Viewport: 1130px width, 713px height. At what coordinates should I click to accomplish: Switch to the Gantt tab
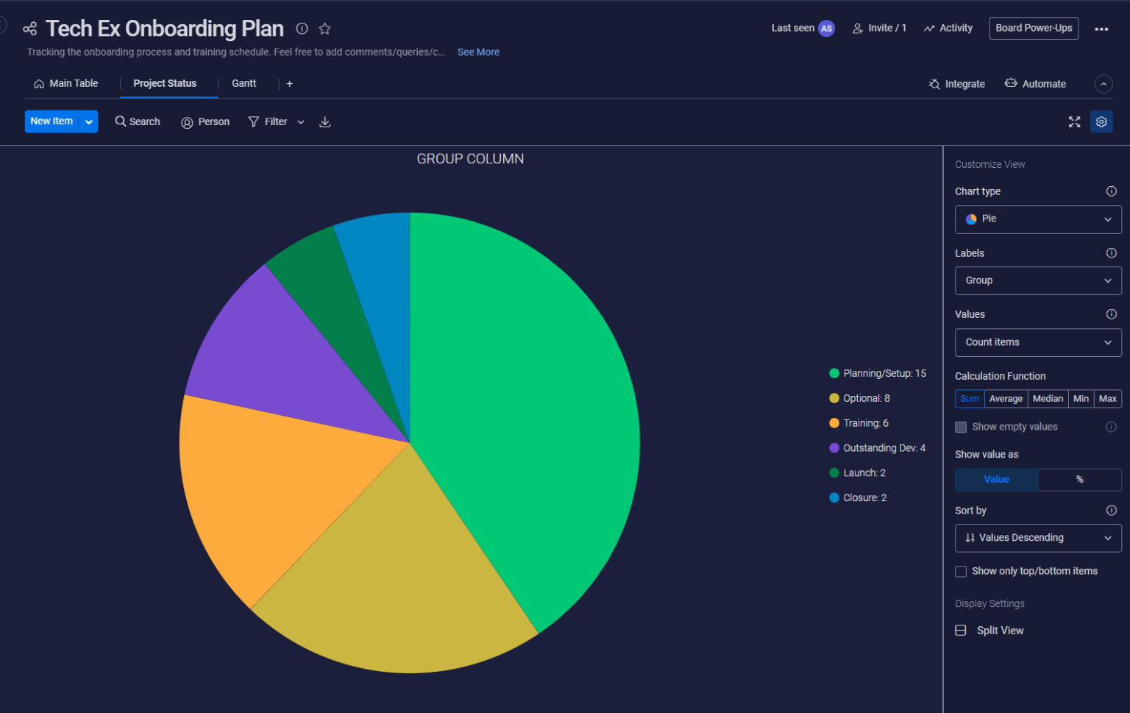(x=244, y=83)
